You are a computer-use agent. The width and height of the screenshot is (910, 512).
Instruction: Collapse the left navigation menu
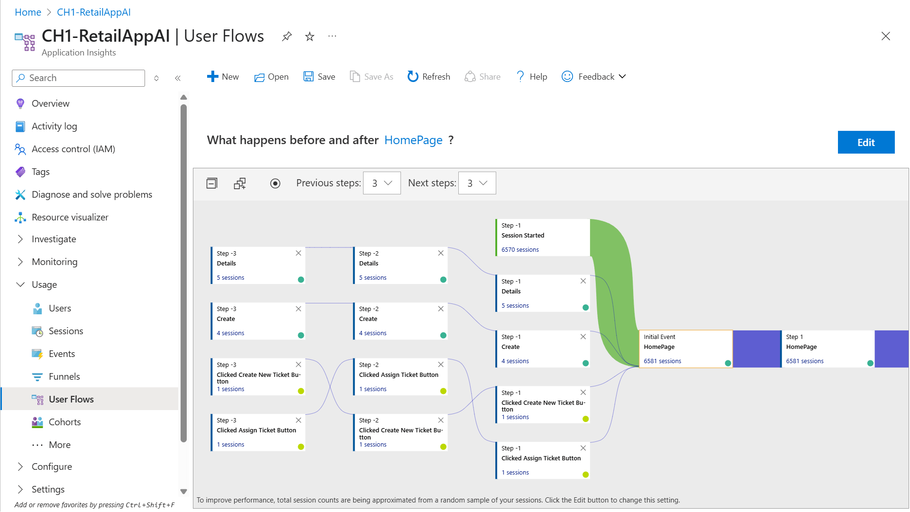(x=178, y=78)
